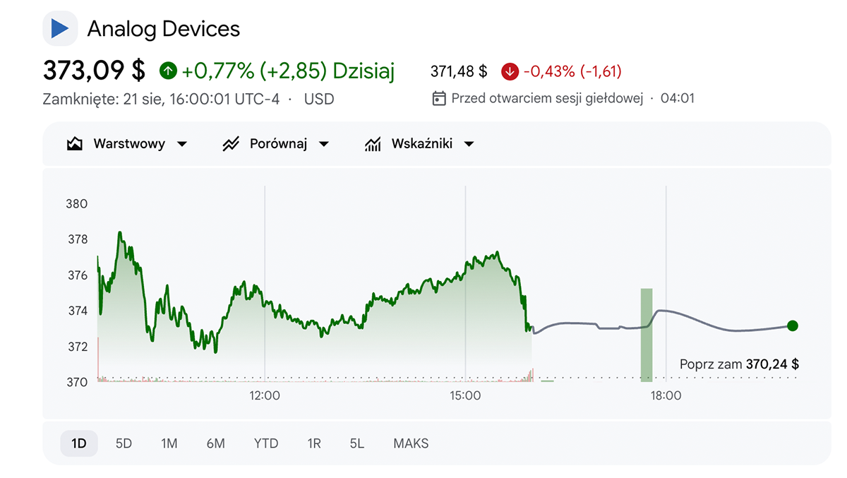Click the 18:00 time axis label
Viewport: 847px width, 478px height.
tap(666, 395)
